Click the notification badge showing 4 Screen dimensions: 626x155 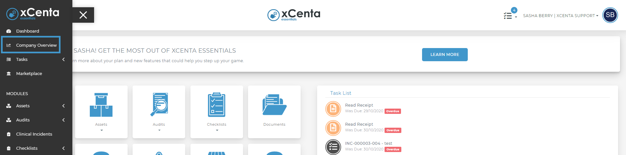[514, 10]
